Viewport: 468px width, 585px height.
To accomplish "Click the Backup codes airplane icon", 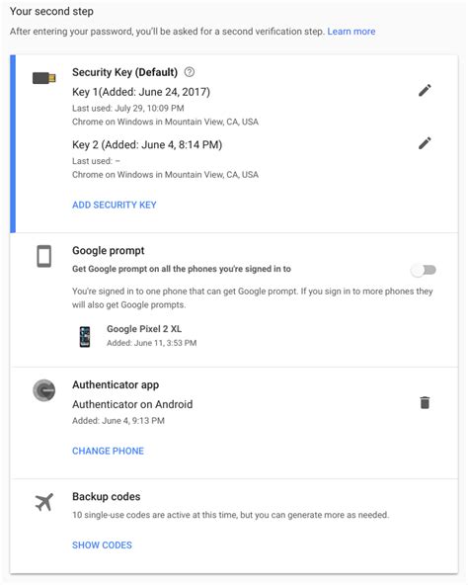I will pyautogui.click(x=44, y=502).
